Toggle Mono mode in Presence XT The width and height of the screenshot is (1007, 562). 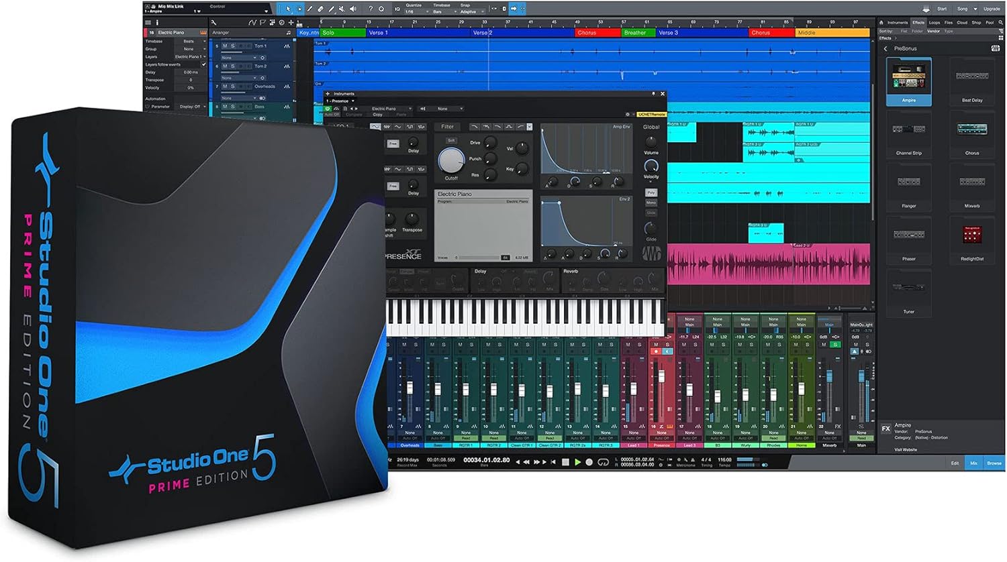pyautogui.click(x=651, y=203)
